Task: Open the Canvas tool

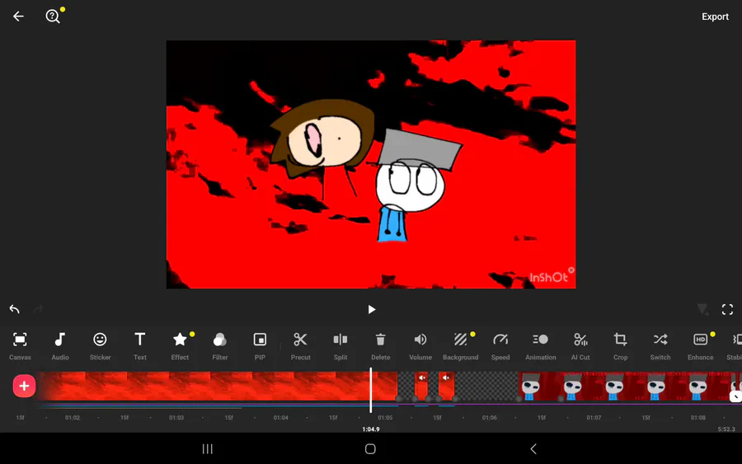Action: (x=20, y=346)
